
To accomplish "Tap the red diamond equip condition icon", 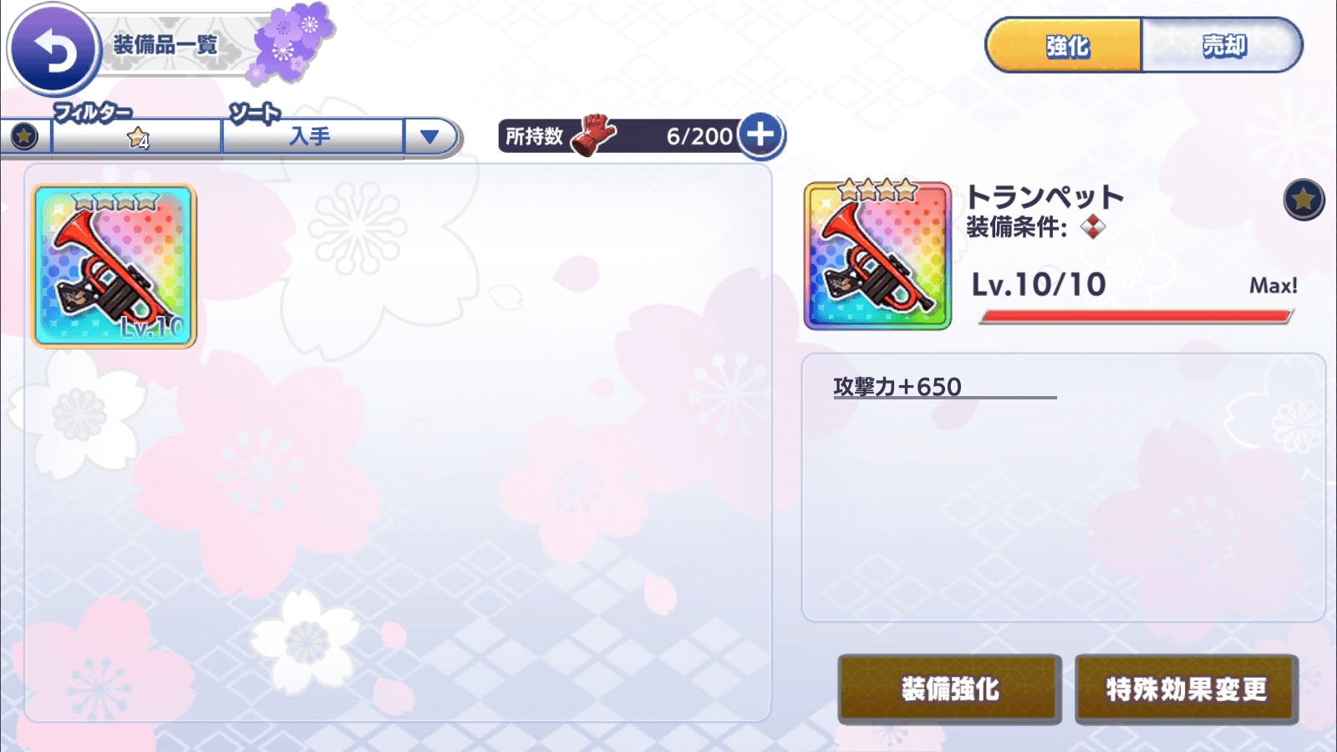I will click(1093, 226).
